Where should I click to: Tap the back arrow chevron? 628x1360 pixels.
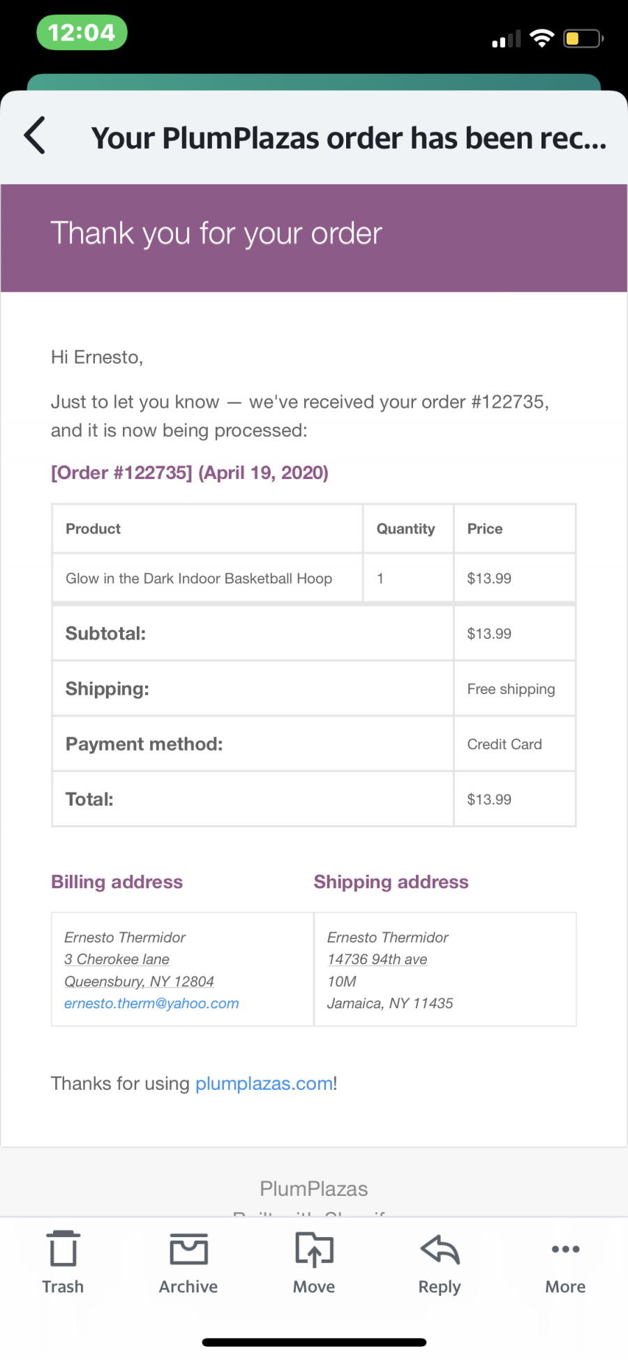coord(35,135)
